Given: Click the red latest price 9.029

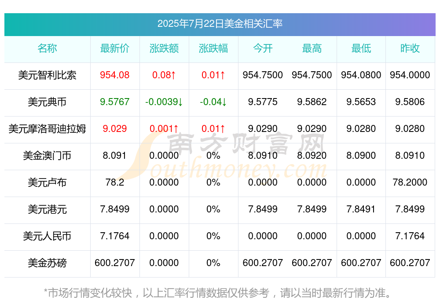Looking at the screenshot, I should [115, 128].
